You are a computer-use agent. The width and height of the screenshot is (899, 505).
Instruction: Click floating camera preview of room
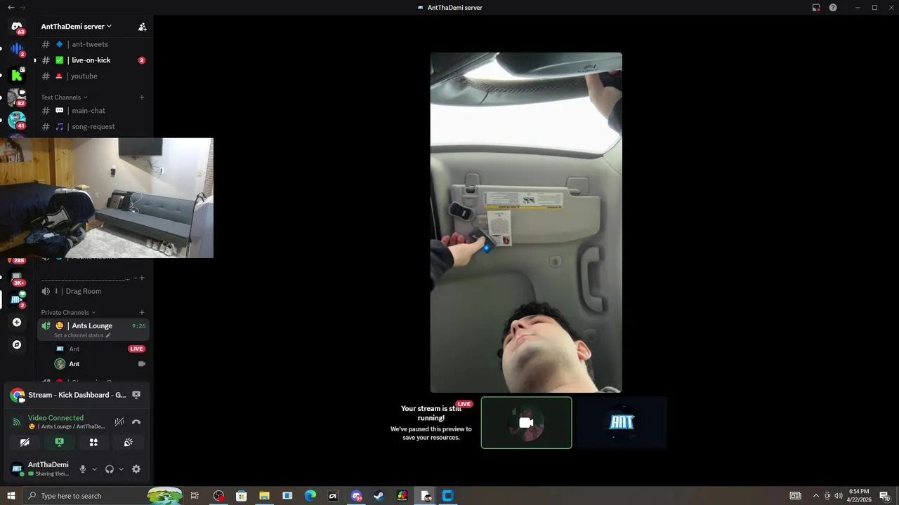pos(107,198)
